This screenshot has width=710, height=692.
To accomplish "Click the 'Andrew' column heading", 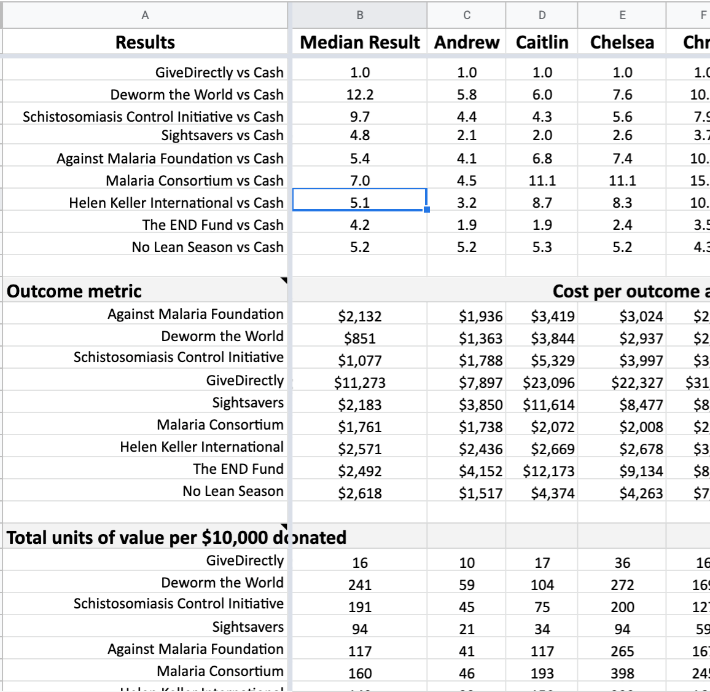I will click(x=466, y=42).
